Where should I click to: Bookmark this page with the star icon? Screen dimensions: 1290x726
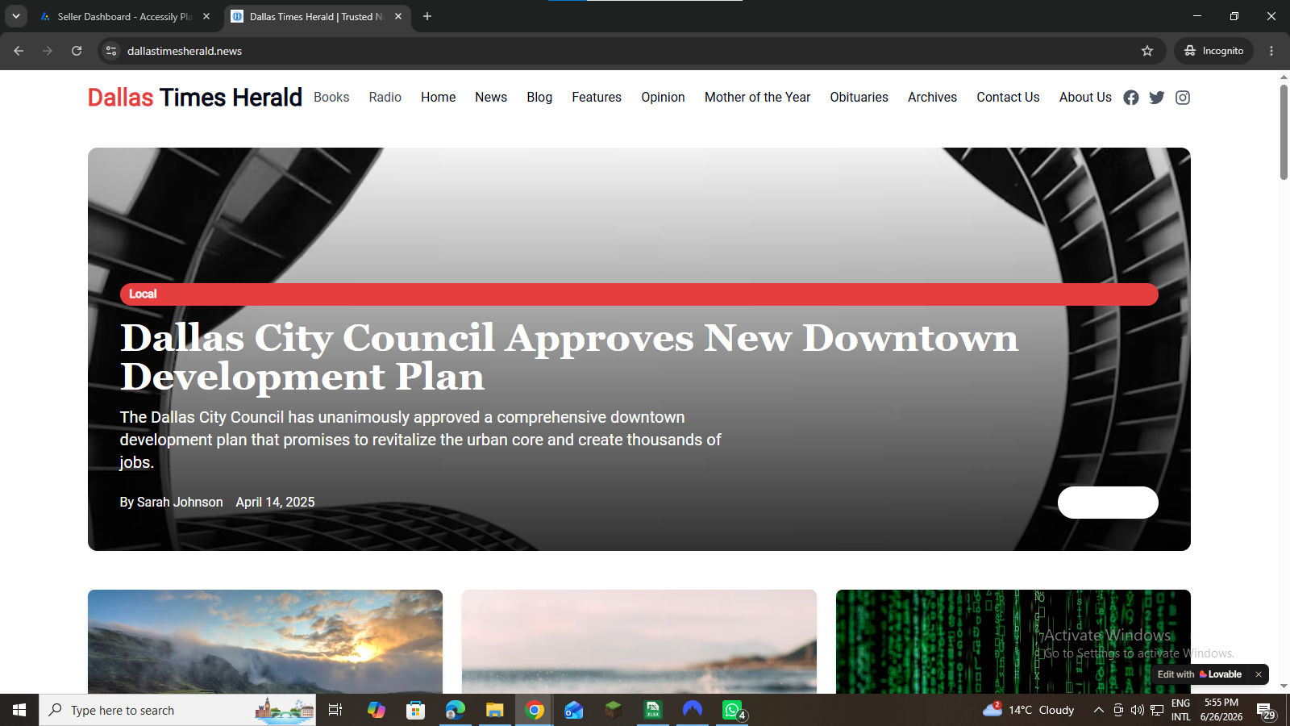(1147, 51)
